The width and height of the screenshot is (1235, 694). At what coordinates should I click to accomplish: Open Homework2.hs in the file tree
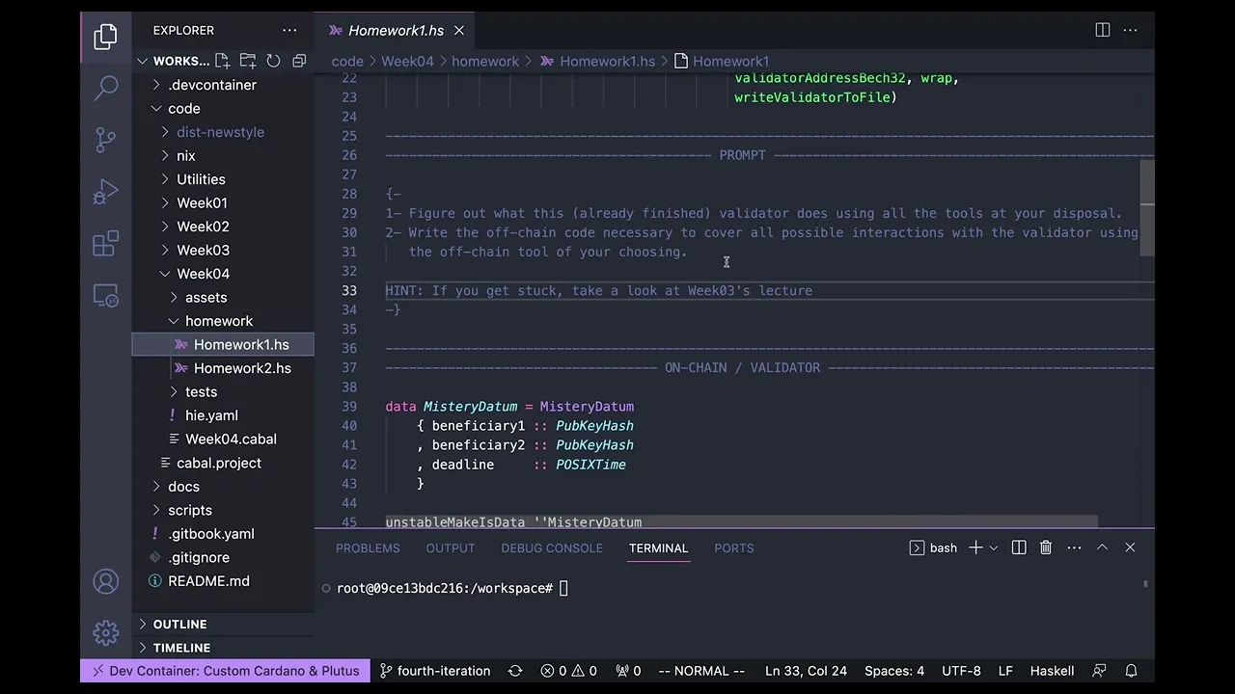tap(241, 368)
